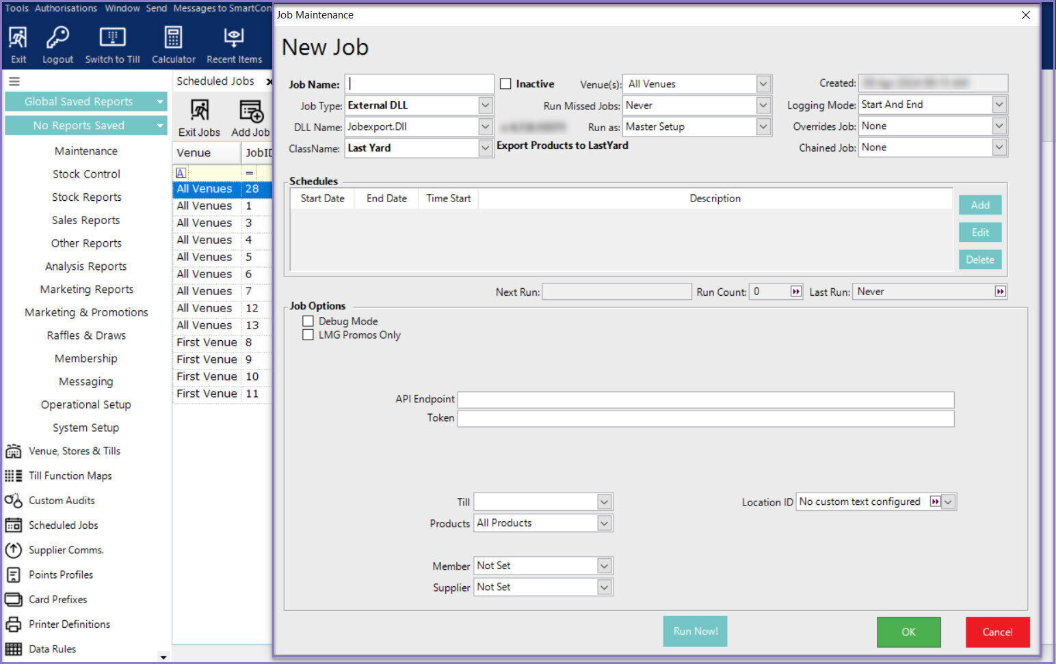Open Recent Items from the toolbar
Screen dimensions: 1056x664
(x=234, y=44)
